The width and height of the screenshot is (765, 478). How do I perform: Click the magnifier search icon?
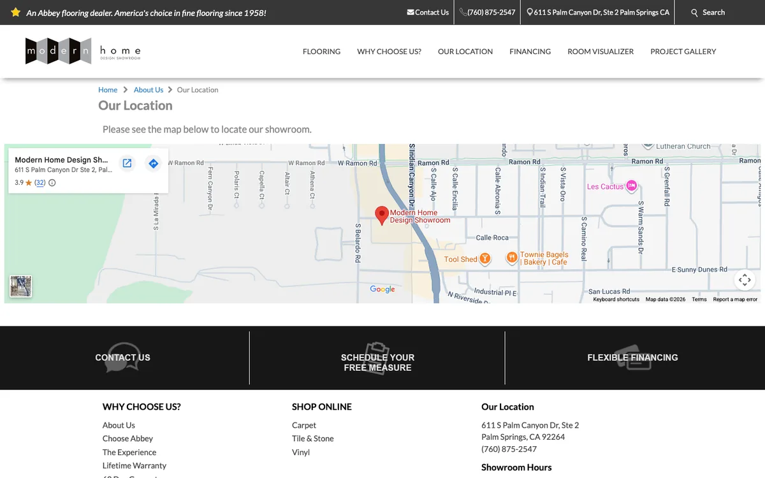[x=695, y=13]
